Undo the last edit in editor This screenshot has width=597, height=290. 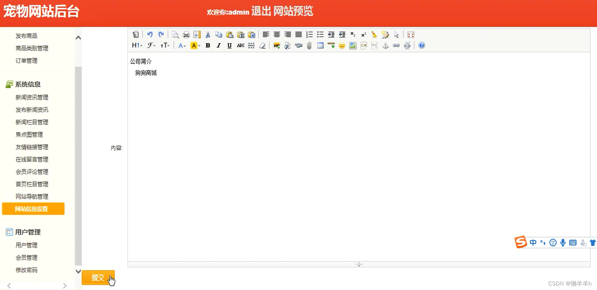click(x=150, y=35)
